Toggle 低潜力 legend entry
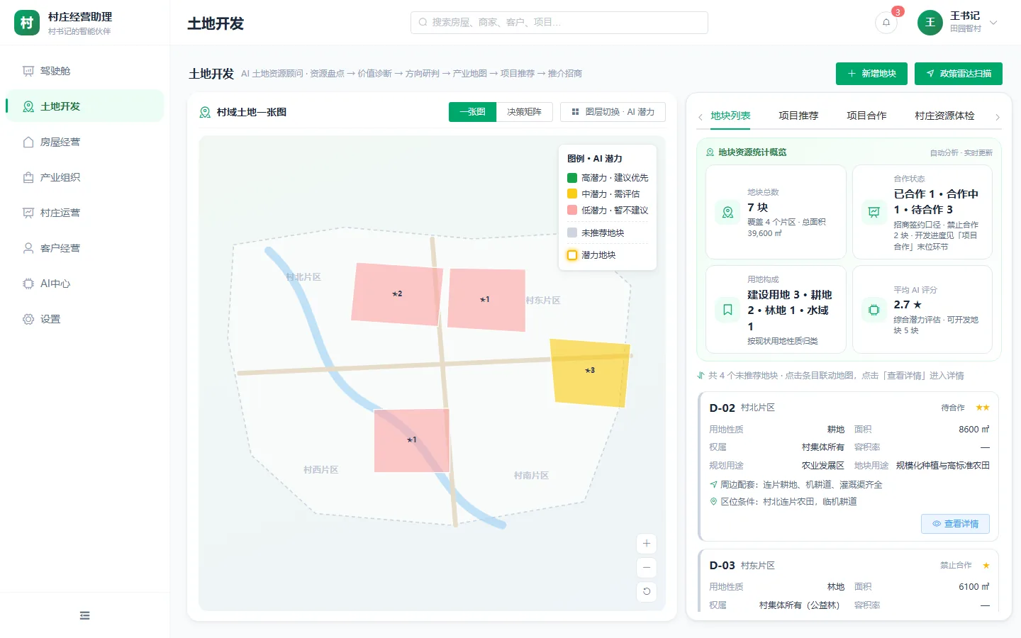Screen dimensions: 1021x638 click(608, 211)
